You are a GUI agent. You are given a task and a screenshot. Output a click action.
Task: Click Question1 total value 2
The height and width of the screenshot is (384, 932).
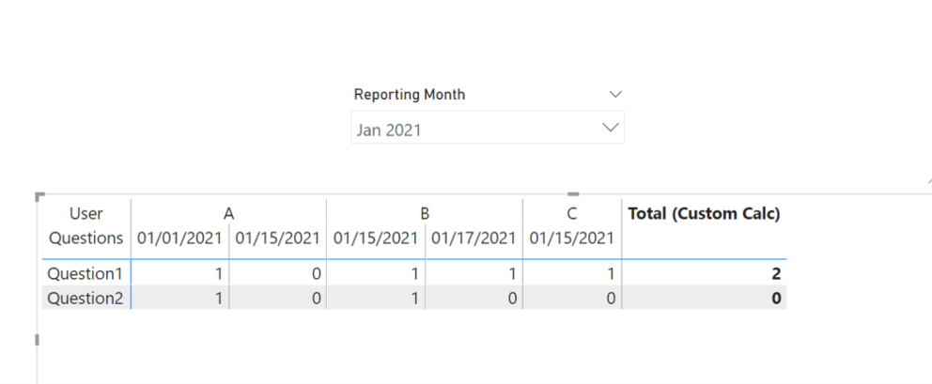coord(776,274)
